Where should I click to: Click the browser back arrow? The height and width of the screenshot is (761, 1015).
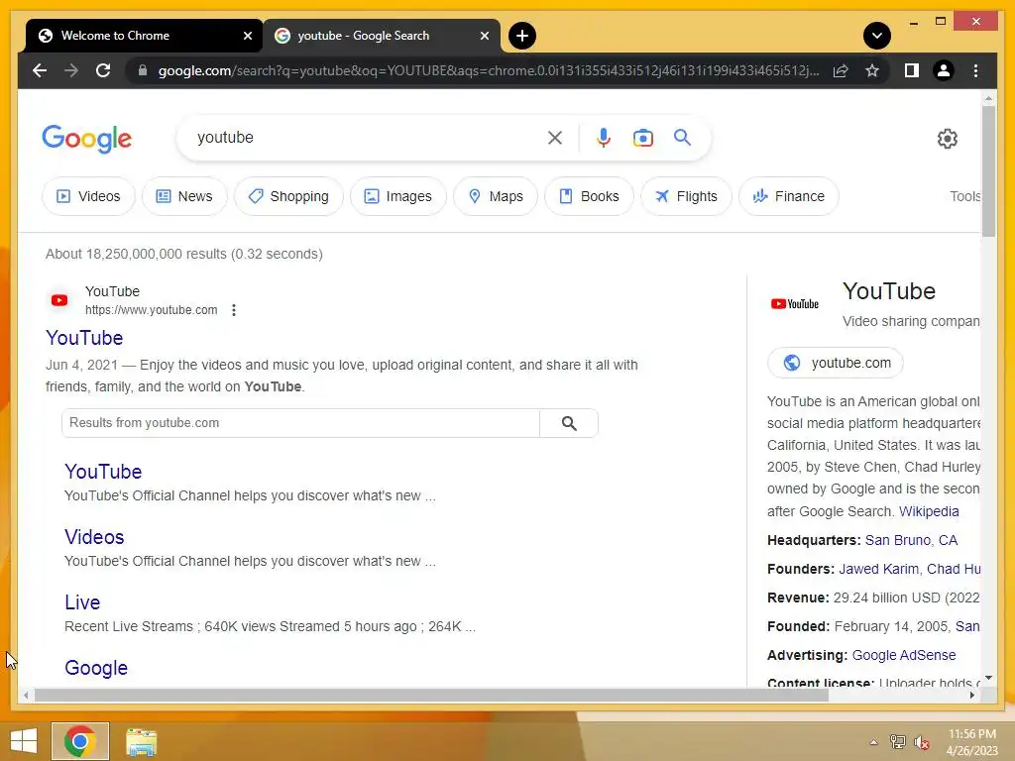[x=40, y=70]
